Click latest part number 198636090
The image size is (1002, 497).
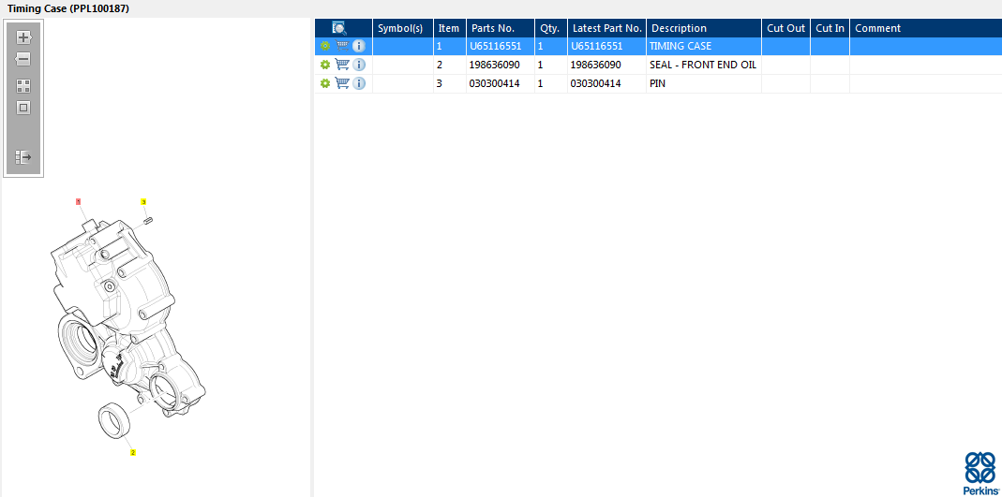(x=595, y=66)
